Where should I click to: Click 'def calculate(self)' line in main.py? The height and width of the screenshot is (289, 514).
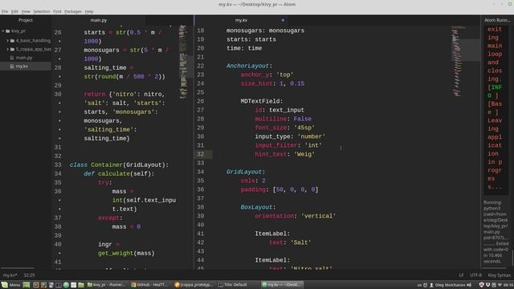pos(119,173)
